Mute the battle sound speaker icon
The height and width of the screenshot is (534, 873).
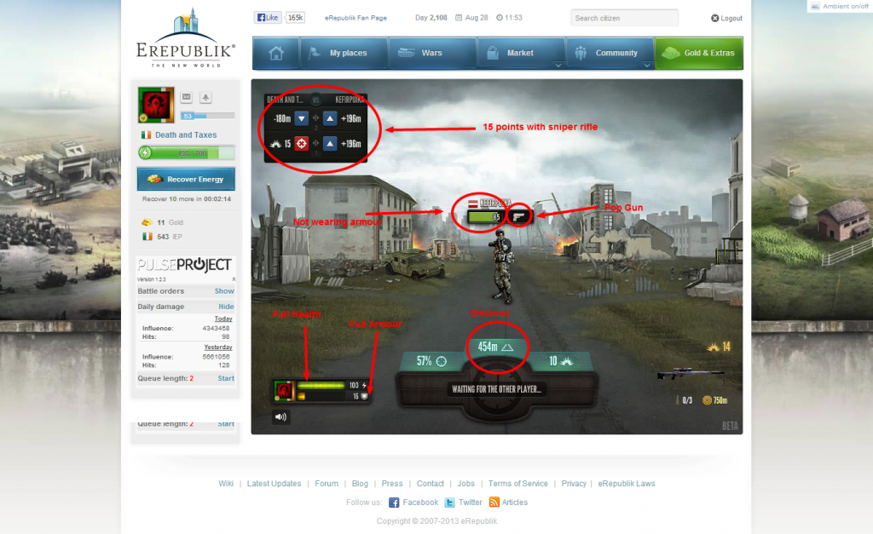tap(280, 416)
